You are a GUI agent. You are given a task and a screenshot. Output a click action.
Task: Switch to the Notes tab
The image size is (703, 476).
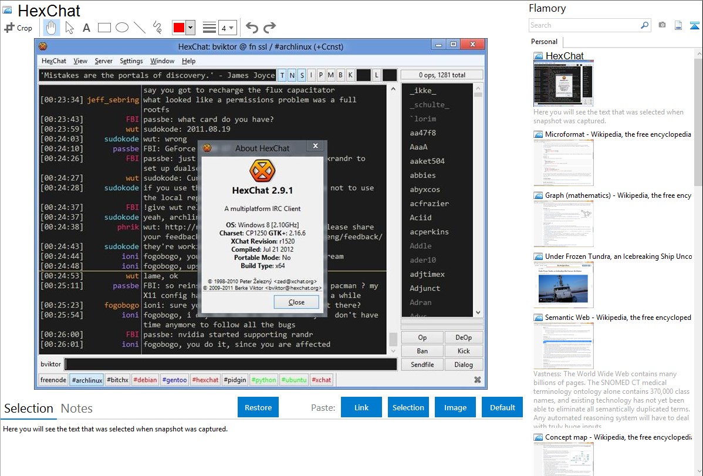point(77,409)
